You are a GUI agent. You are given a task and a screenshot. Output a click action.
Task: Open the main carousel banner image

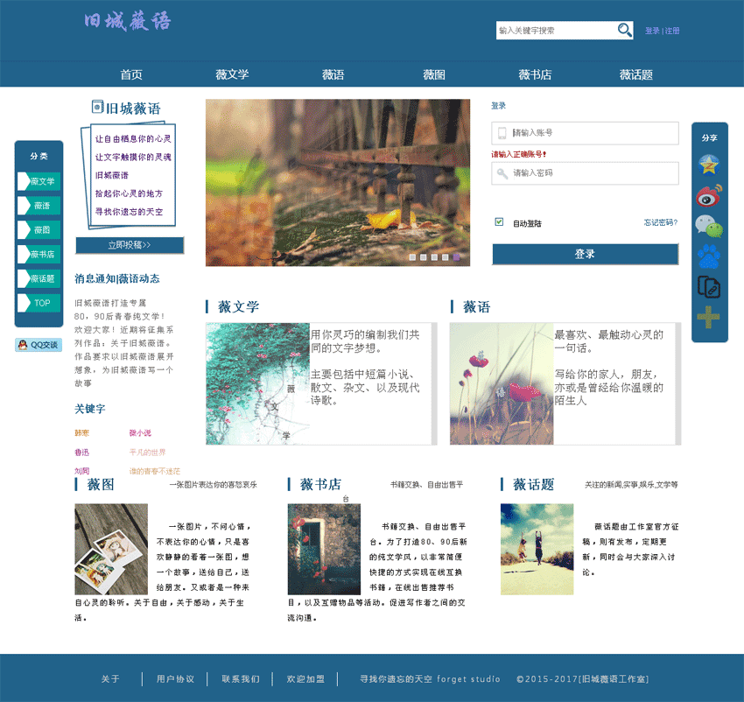tap(338, 182)
